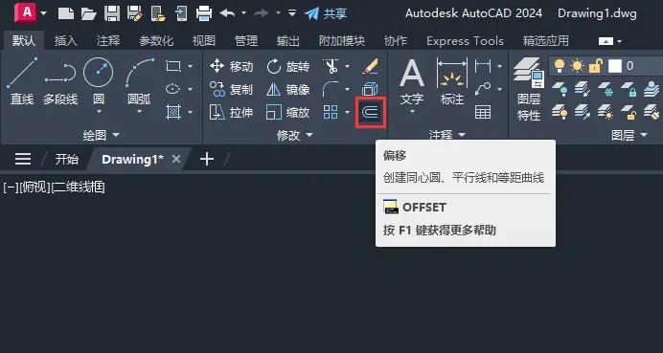This screenshot has width=663, height=353.
Task: Click the Layer Isolate icon
Action: pos(583,89)
